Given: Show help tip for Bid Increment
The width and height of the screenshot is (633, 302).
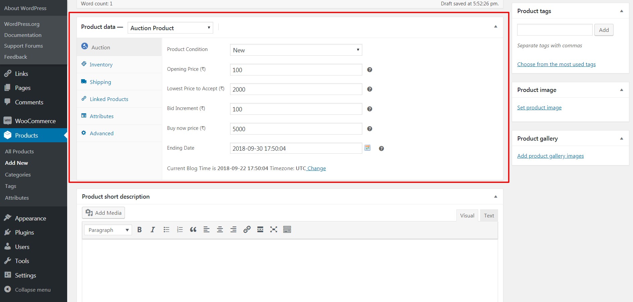Looking at the screenshot, I should 369,109.
